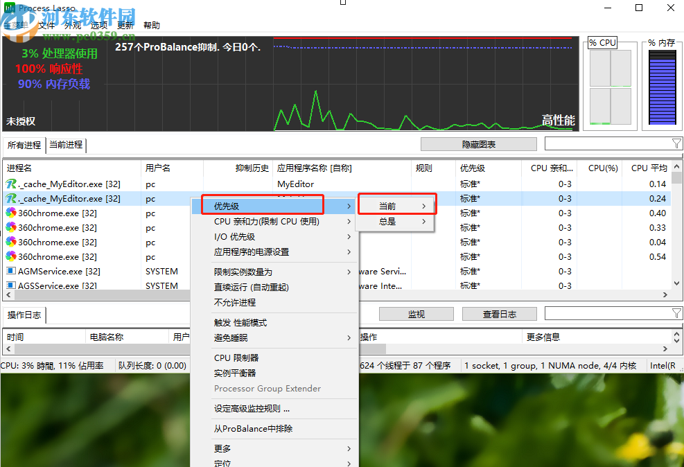Screen dimensions: 684x467
Task: Choose 不允许进程 menu item
Action: point(275,302)
